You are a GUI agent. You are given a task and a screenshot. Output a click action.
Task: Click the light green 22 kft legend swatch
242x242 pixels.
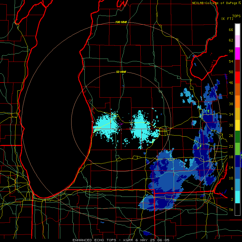click(x=237, y=149)
